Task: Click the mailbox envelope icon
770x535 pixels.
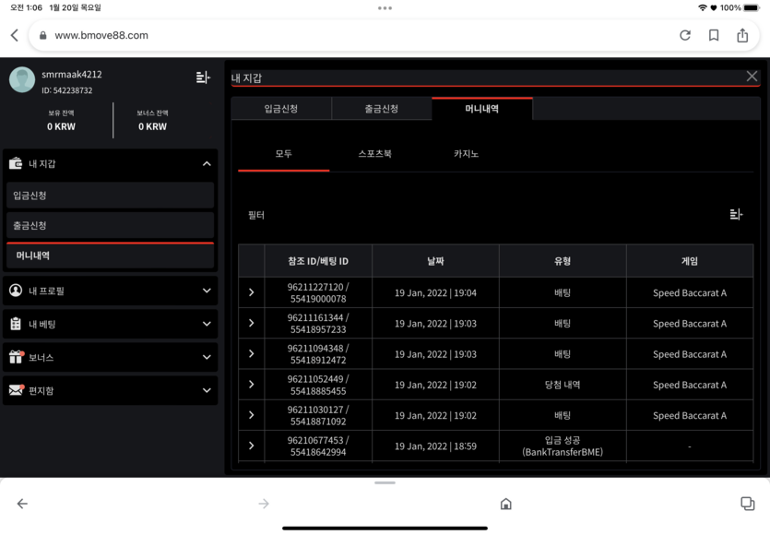Action: pos(17,390)
